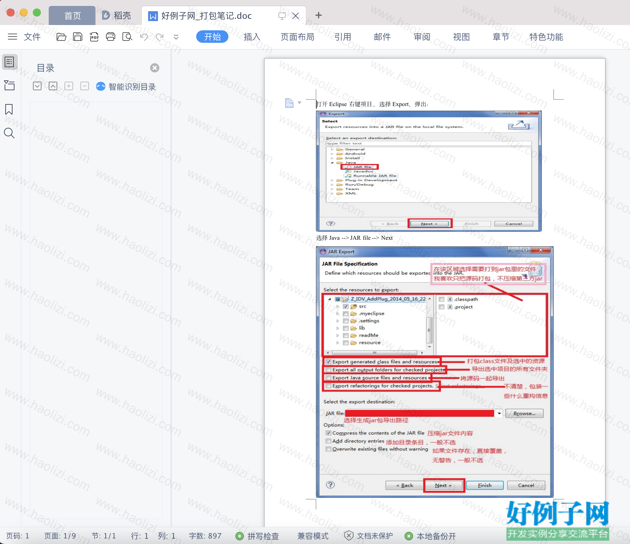The height and width of the screenshot is (544, 630).
Task: Open Print Preview
Action: (127, 37)
